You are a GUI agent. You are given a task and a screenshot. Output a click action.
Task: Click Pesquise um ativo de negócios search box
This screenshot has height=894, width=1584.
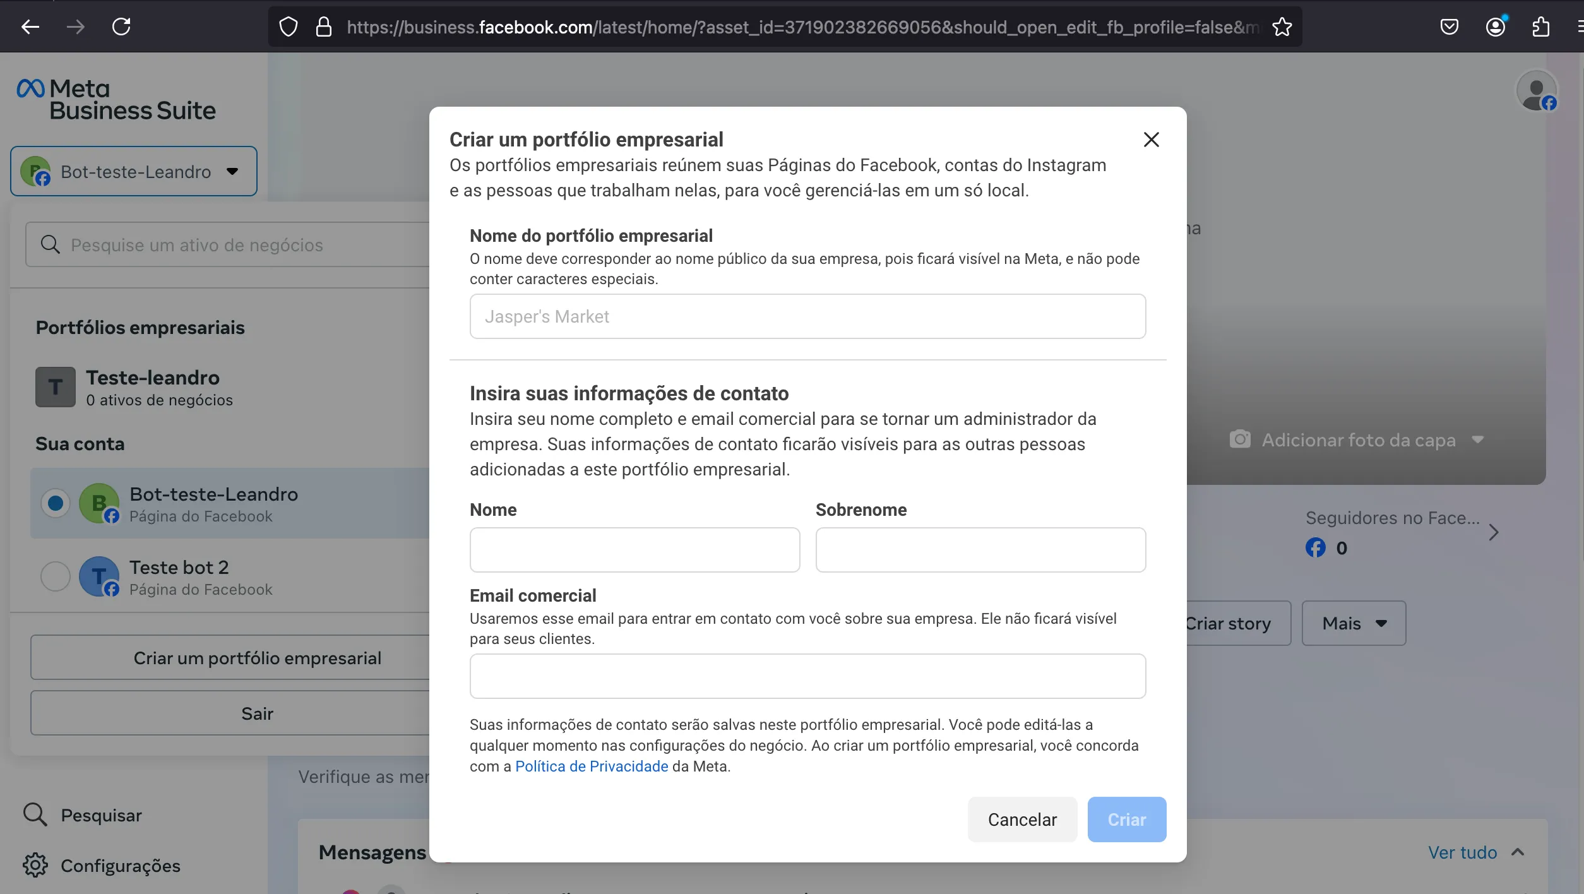click(227, 244)
